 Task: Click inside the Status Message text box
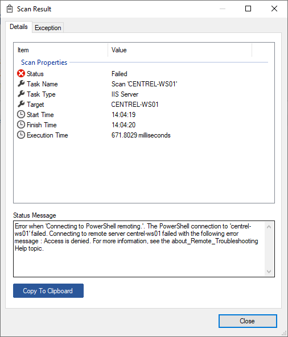click(x=139, y=249)
